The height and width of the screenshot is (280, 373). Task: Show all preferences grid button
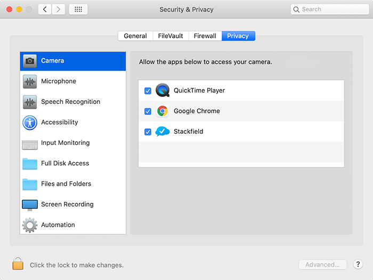78,10
